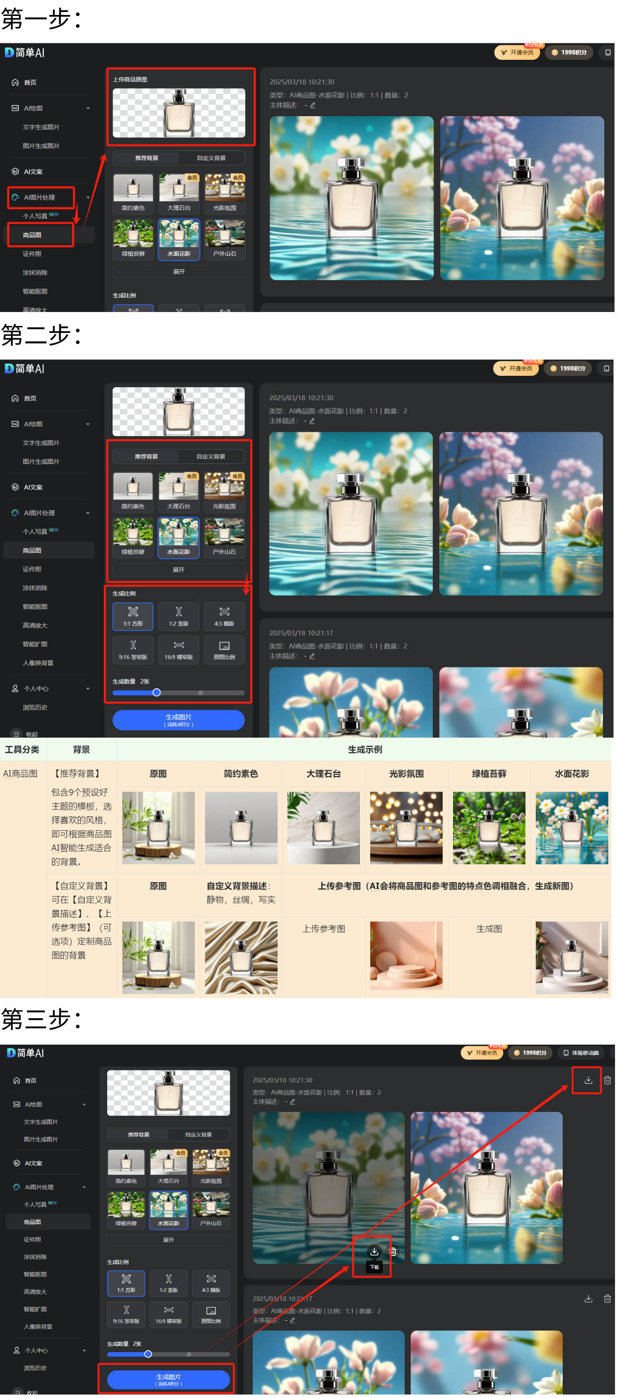Open 证件照 in step one's sidebar
The image size is (619, 1398).
pos(32,254)
